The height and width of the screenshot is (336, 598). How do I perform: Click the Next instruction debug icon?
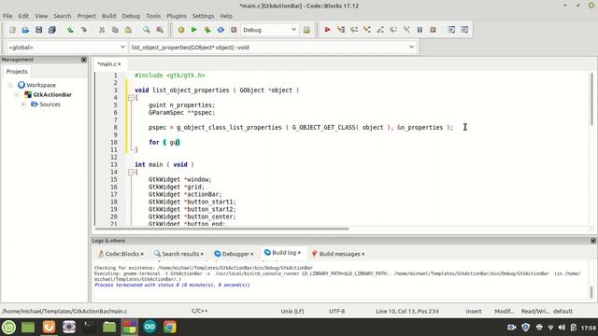(393, 30)
